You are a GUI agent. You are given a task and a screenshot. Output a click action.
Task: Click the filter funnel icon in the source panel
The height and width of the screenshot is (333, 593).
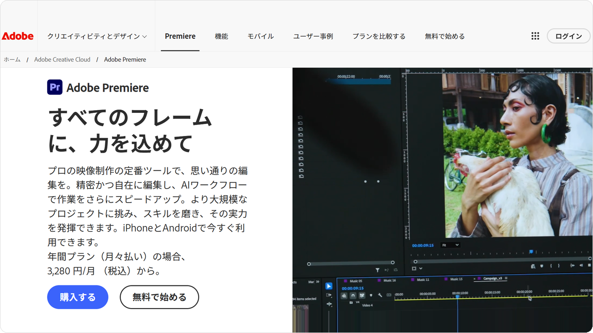[377, 270]
